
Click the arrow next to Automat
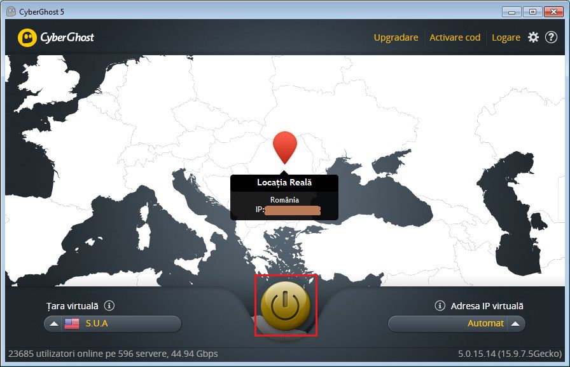point(515,324)
